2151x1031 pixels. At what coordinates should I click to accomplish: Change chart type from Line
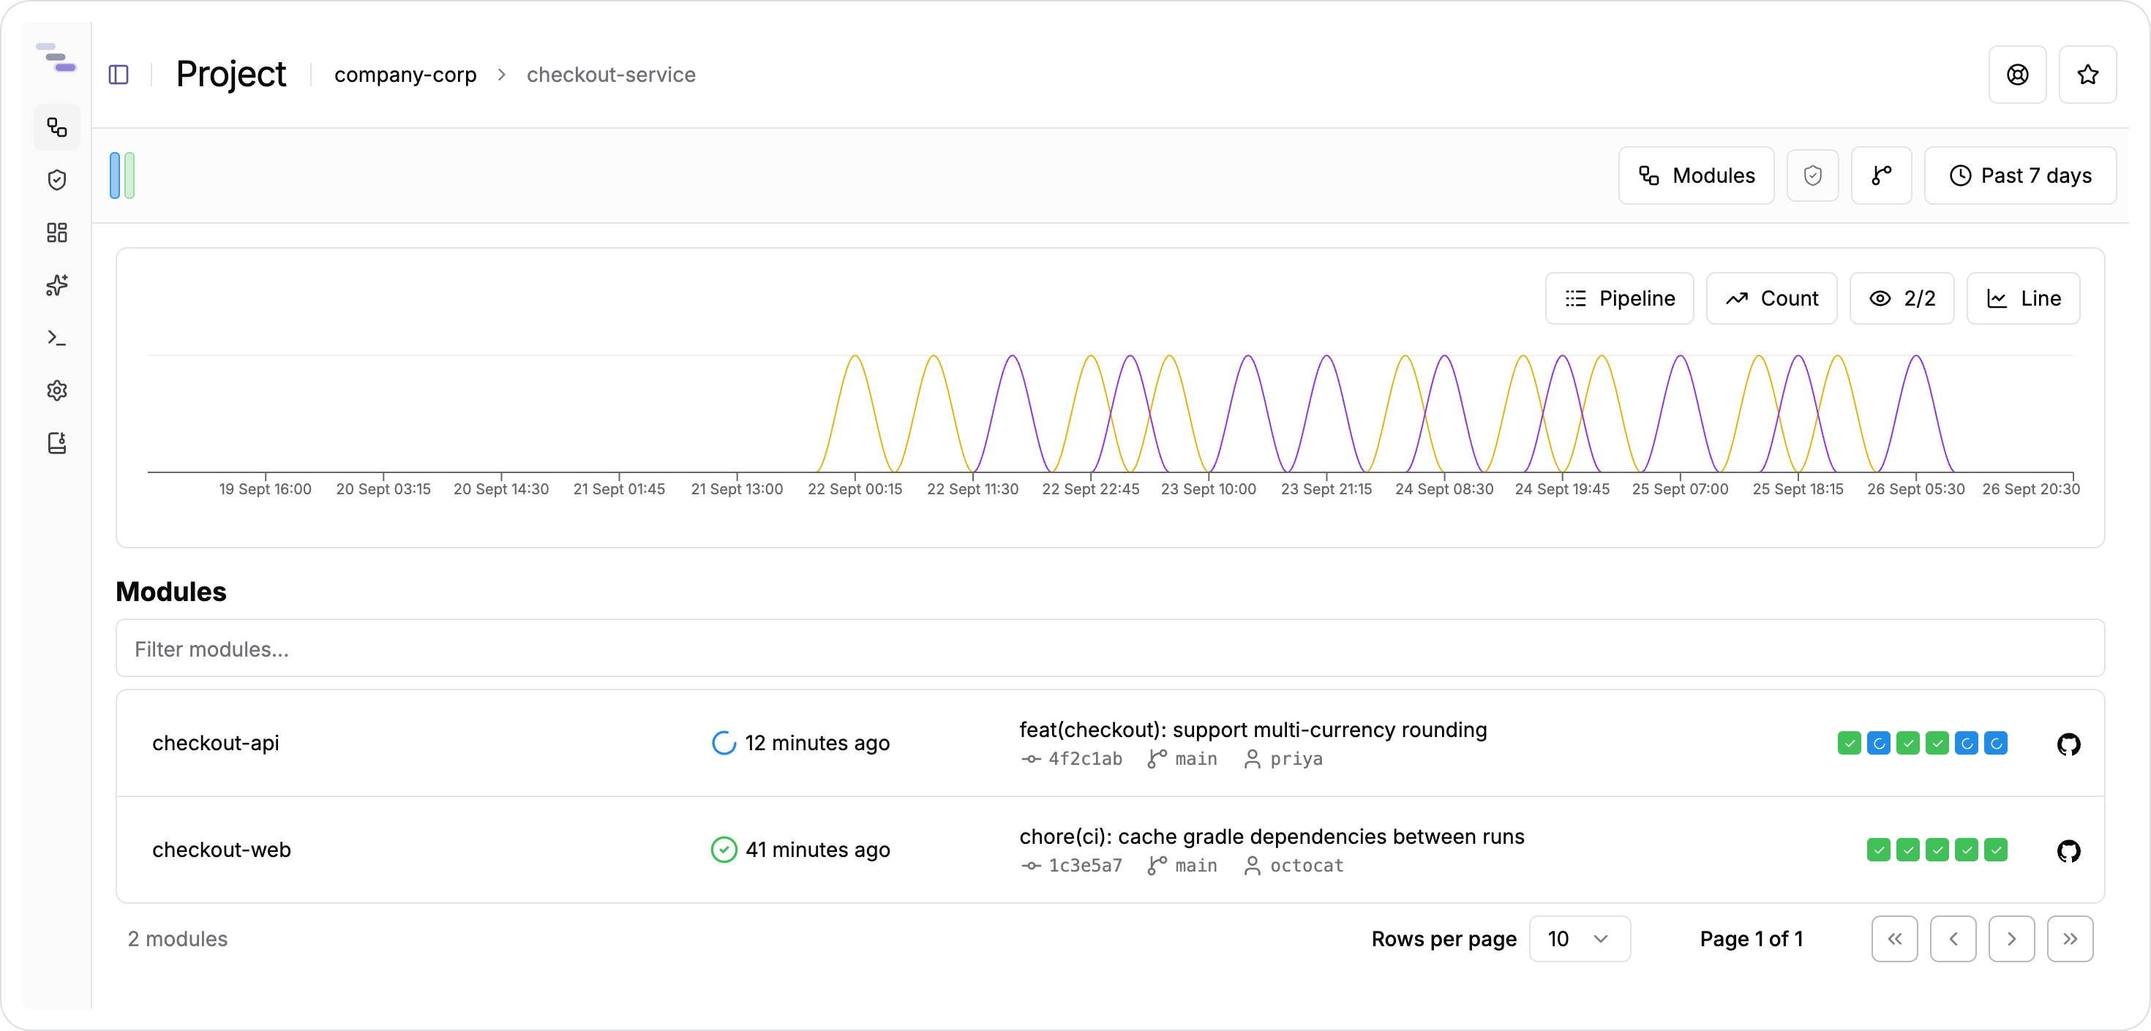click(2022, 298)
